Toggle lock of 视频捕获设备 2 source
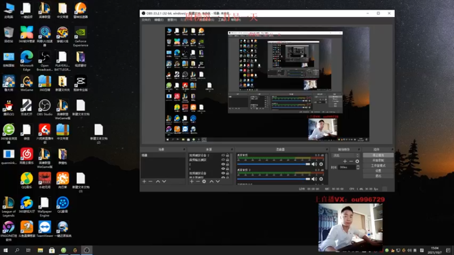The height and width of the screenshot is (255, 454). tap(228, 155)
